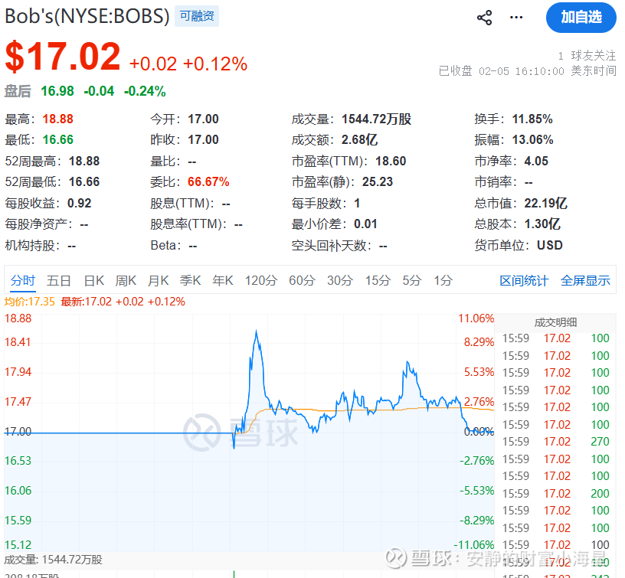Switch to the 年K chart tab
This screenshot has height=578, width=625.
[x=222, y=280]
